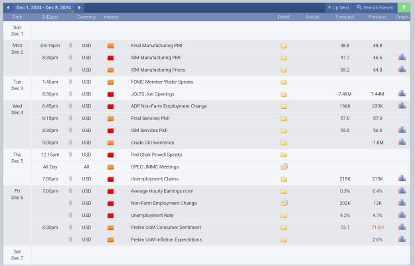Show graph for JOLTS Job Openings
Viewport: 415px width, 266px height.
coord(402,94)
